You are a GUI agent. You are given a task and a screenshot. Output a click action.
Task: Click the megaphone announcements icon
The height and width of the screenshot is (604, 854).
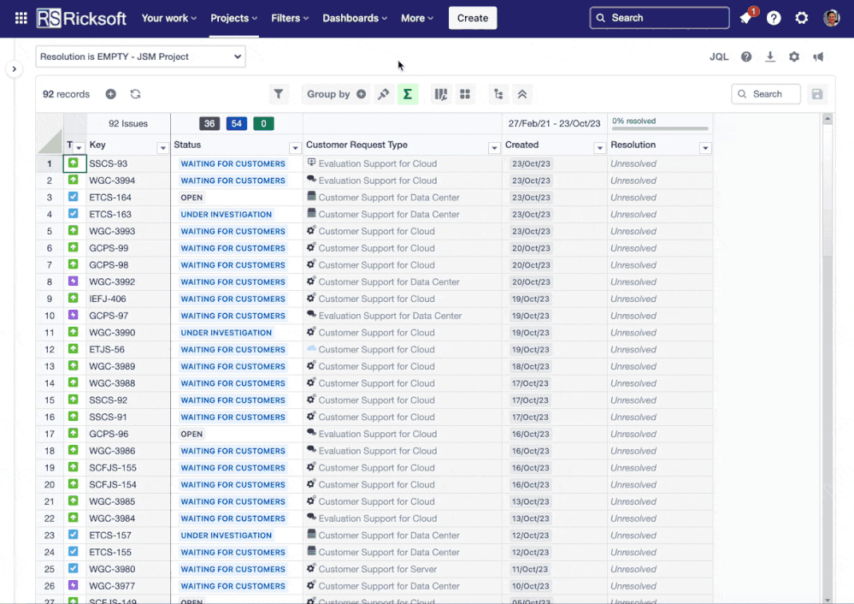coord(818,56)
